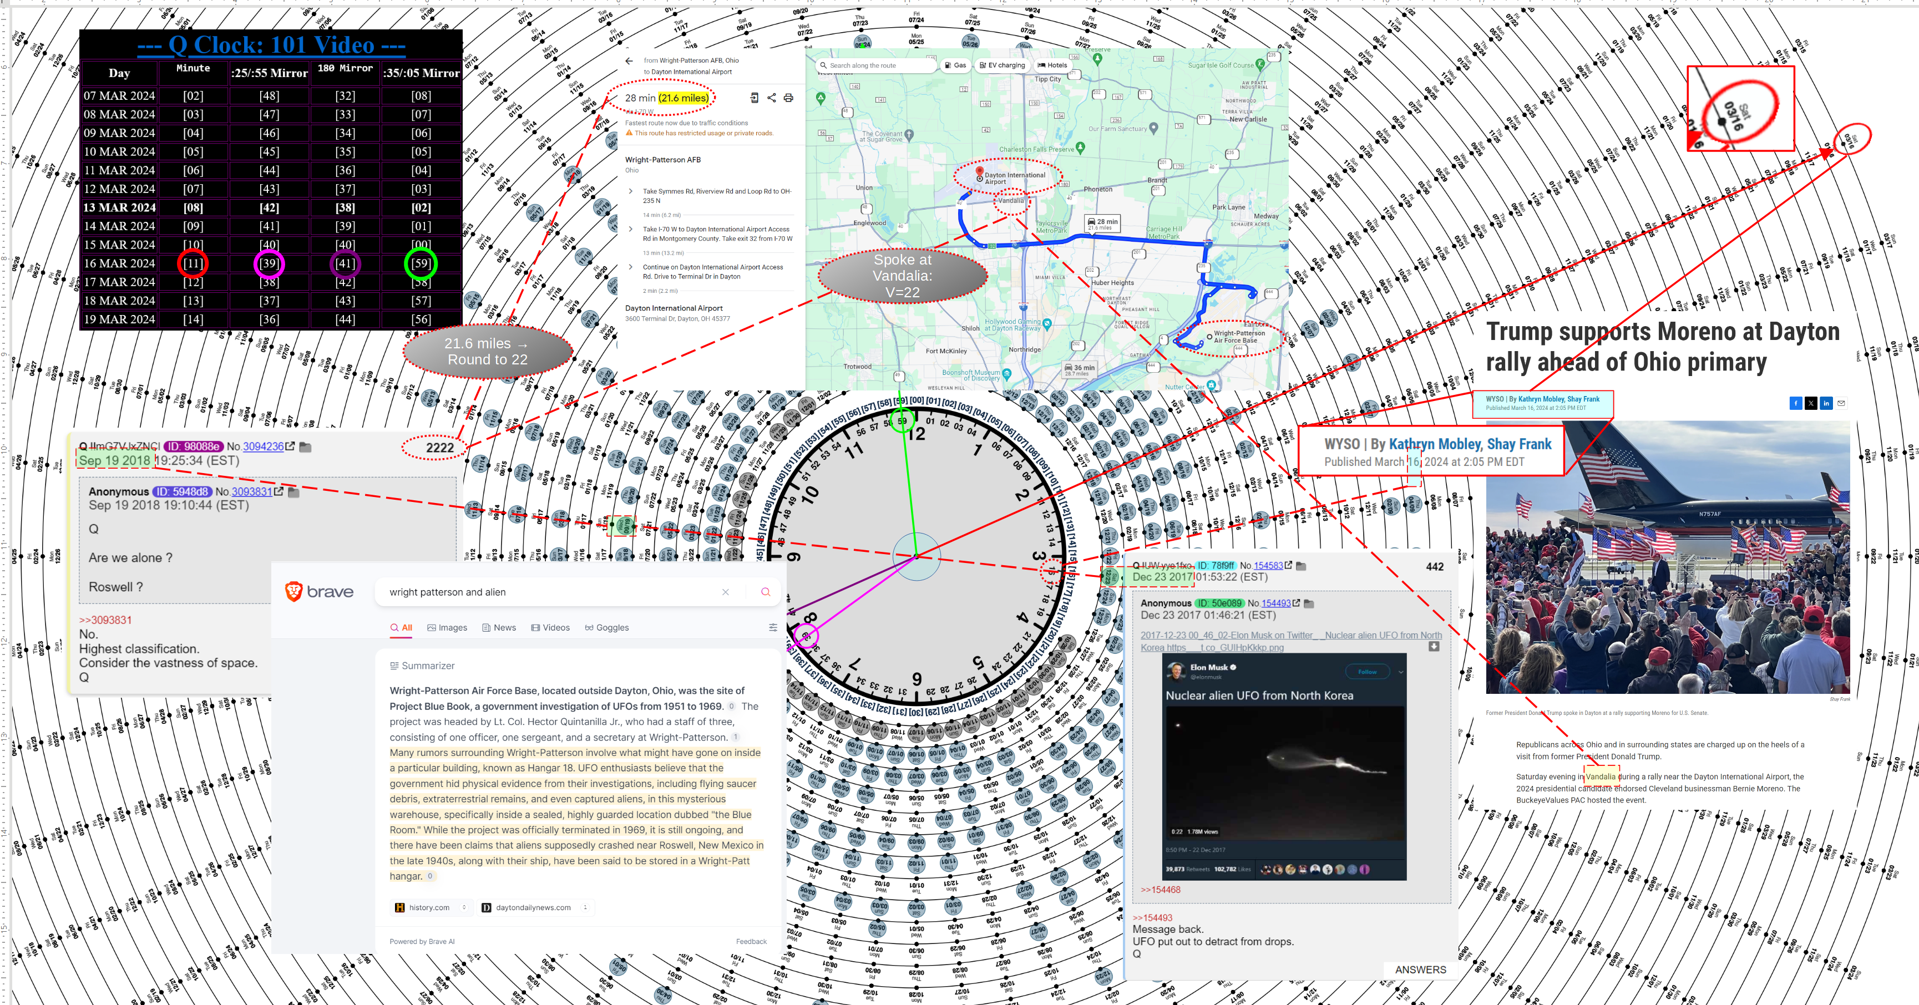
Task: Click the Feedback link in the Brave summarizer
Action: 751,942
